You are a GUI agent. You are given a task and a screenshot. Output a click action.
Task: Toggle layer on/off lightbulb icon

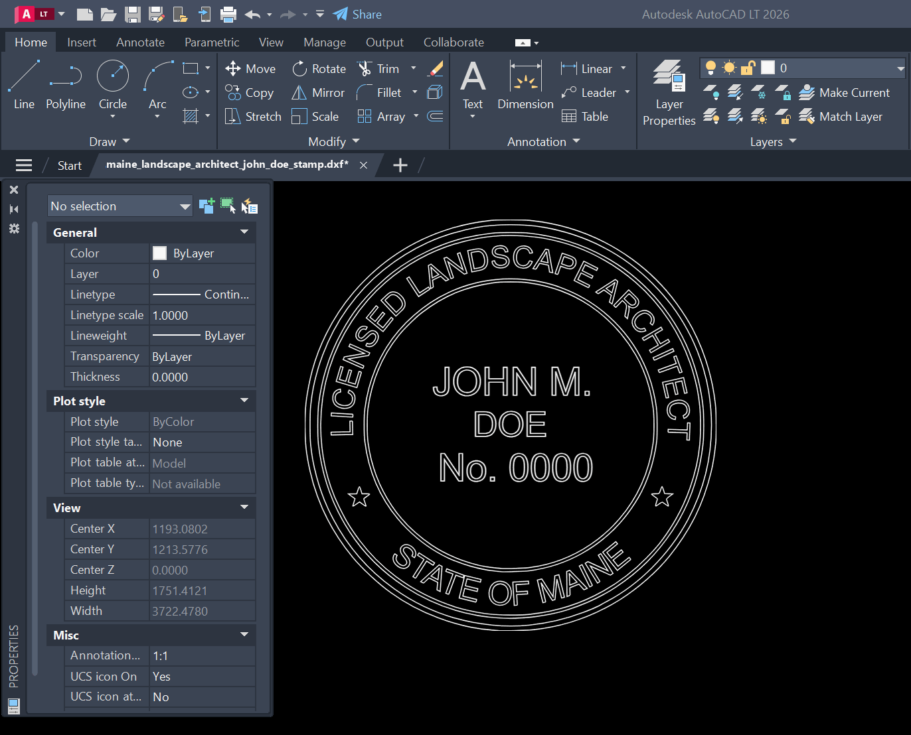[710, 68]
